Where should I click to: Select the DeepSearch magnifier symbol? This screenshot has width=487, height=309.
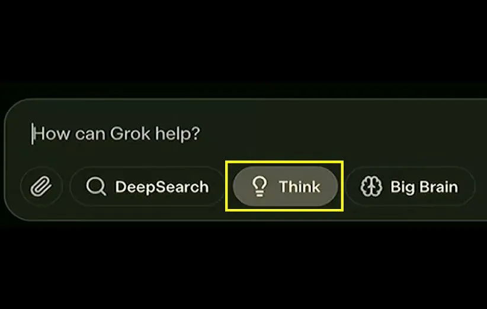pos(96,186)
